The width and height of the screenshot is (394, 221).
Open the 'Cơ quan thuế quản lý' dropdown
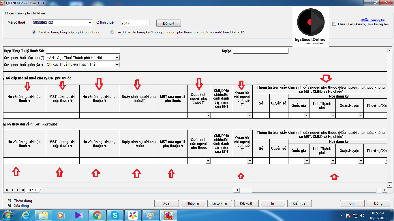(x=118, y=64)
